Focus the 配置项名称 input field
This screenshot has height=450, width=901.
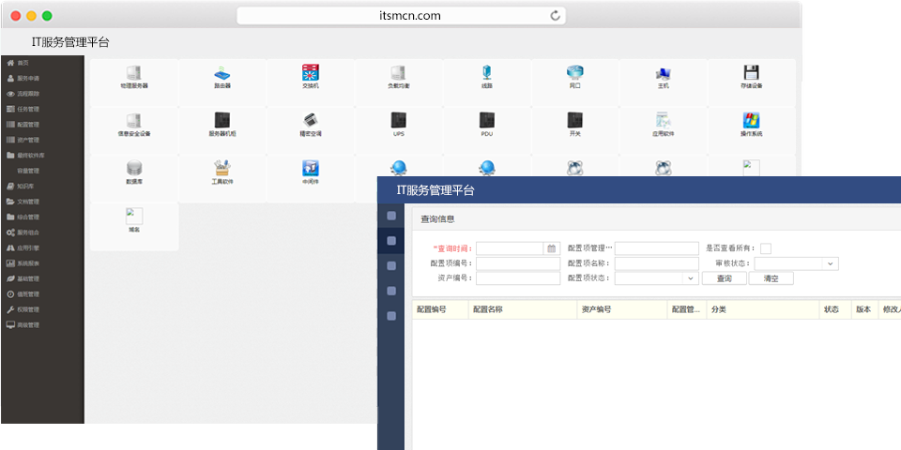[x=656, y=263]
